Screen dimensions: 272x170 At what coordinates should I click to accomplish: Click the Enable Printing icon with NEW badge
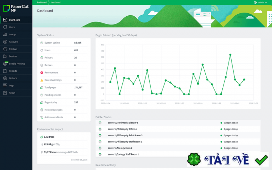tap(5, 64)
